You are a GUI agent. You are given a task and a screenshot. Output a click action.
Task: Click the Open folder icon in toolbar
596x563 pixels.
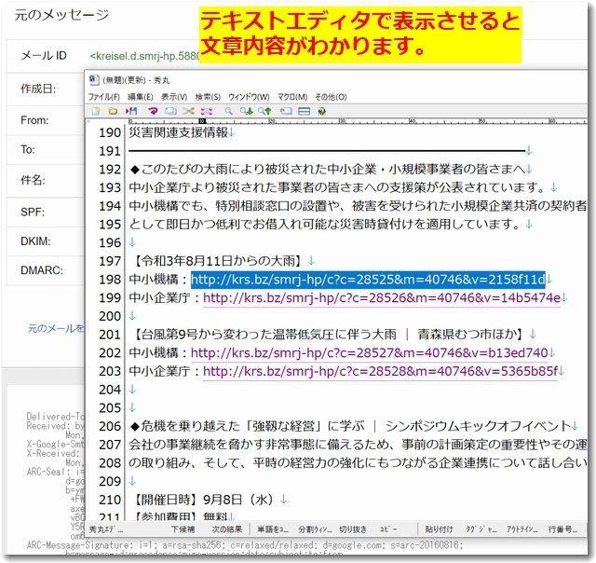113,111
